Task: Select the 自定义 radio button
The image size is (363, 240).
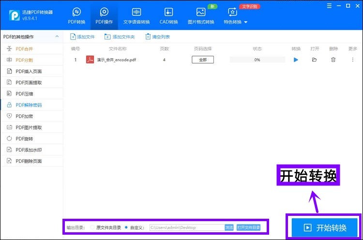Action: pyautogui.click(x=126, y=227)
